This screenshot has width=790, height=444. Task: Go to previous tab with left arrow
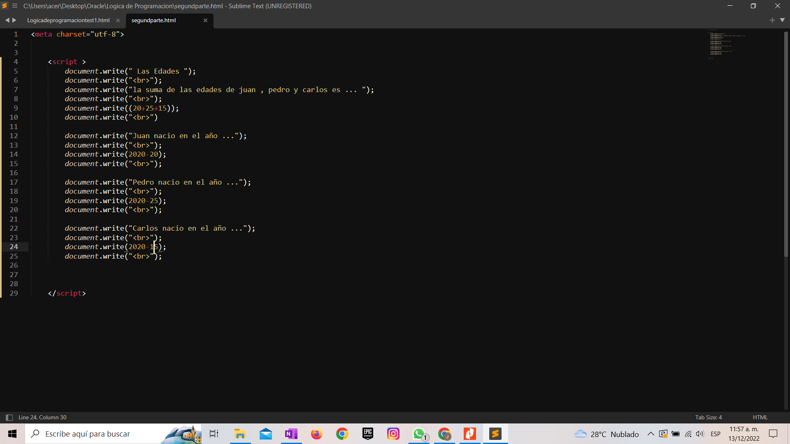click(x=7, y=20)
